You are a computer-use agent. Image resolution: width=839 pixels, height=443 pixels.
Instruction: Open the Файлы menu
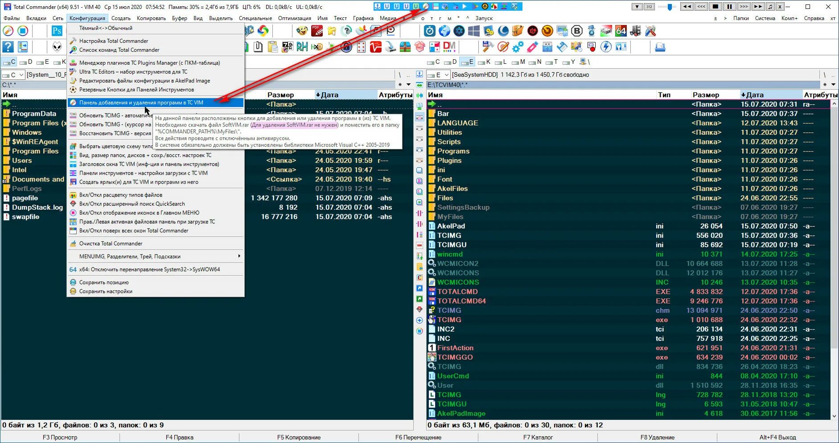pos(12,18)
